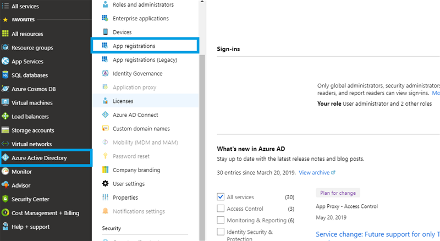Viewport: 440px width, 241px height.
Task: Tick the Identity Security & Protection checkbox
Action: (221, 232)
